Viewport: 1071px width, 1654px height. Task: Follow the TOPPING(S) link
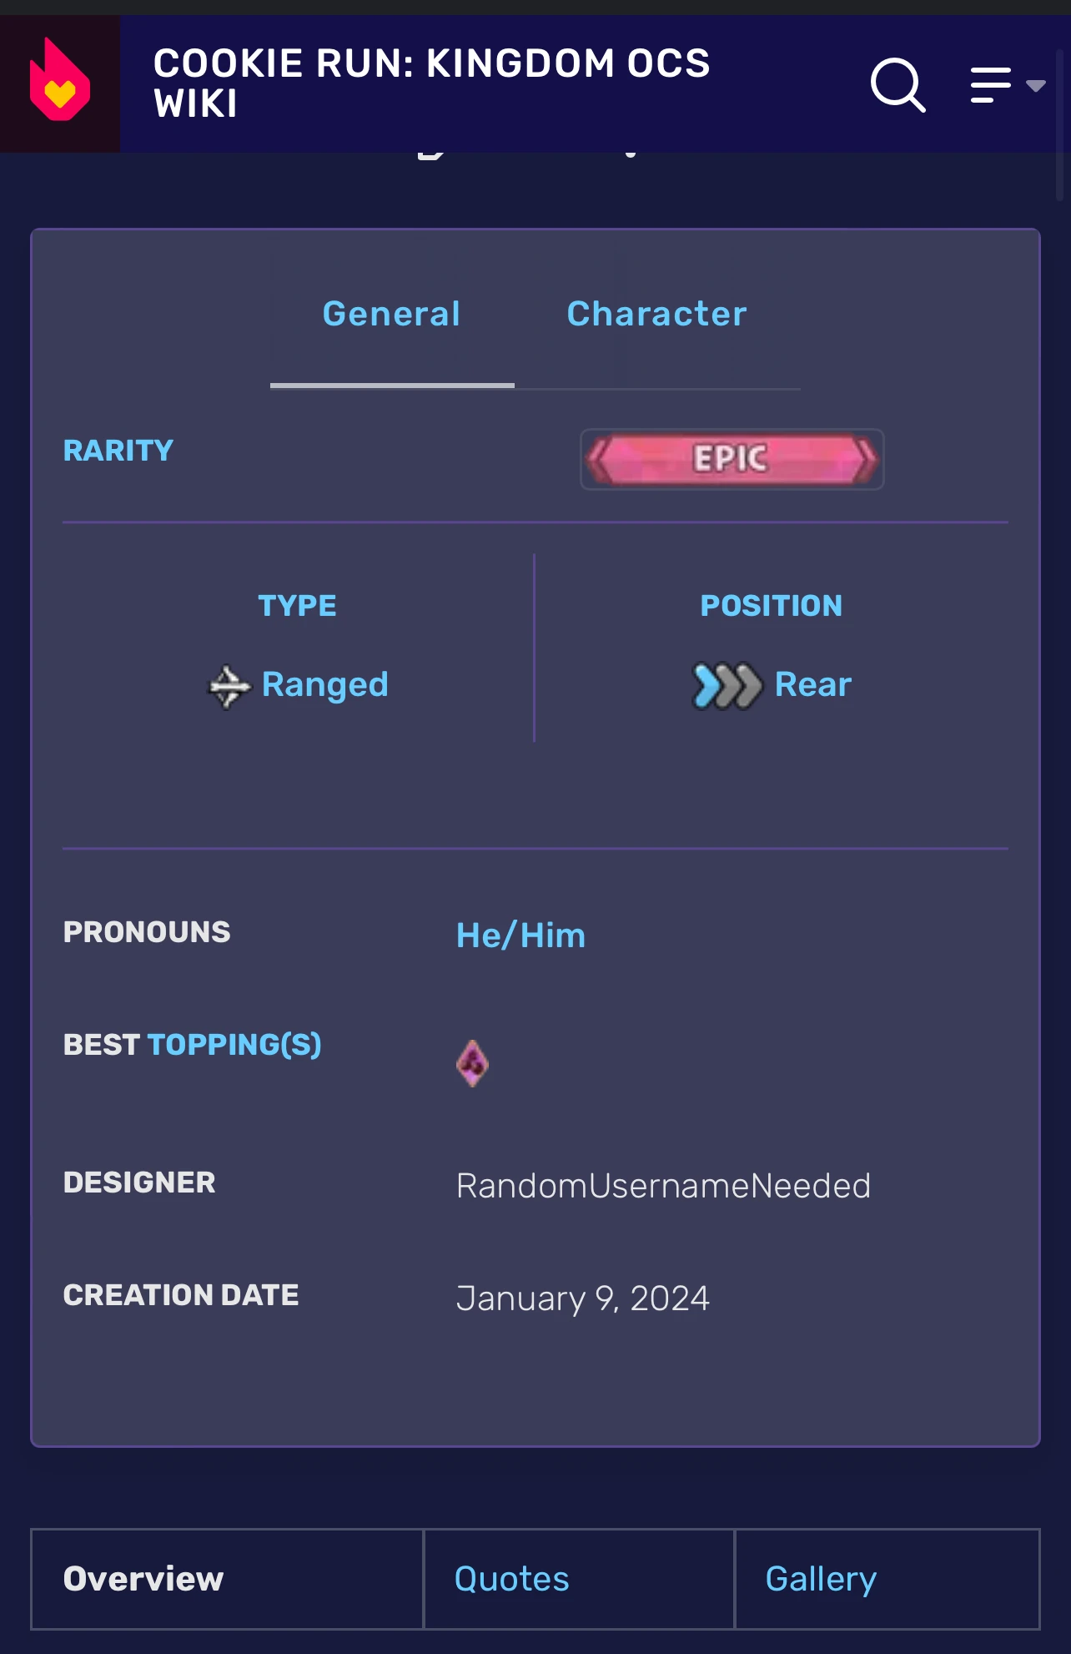(235, 1045)
